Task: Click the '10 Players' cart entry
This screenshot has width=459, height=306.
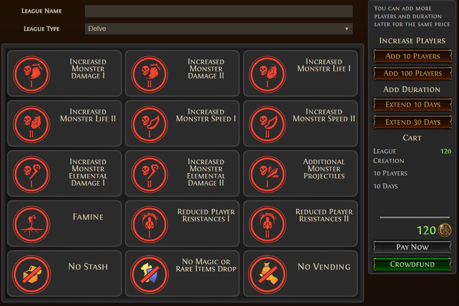Action: (390, 173)
